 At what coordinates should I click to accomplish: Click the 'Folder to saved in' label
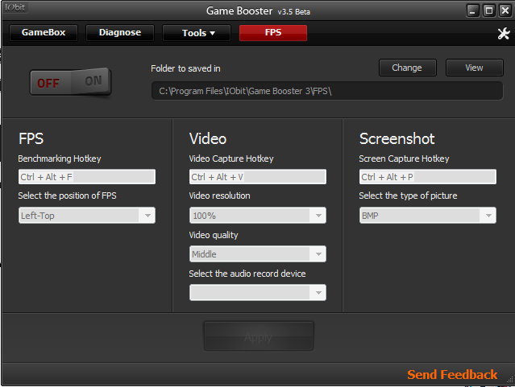[185, 68]
